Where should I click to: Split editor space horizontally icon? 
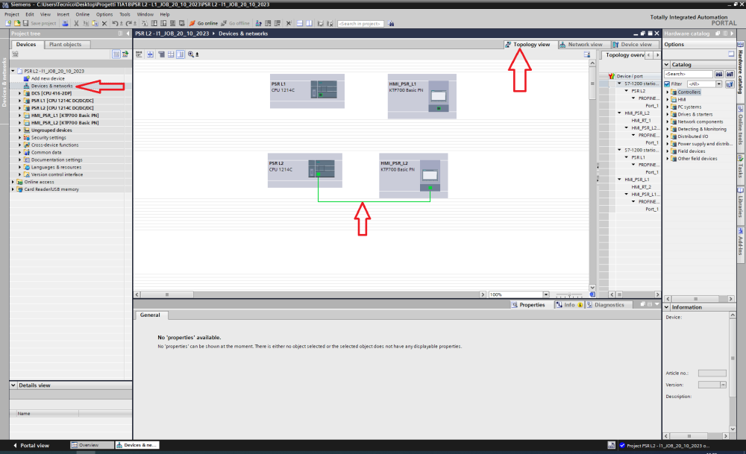point(300,23)
